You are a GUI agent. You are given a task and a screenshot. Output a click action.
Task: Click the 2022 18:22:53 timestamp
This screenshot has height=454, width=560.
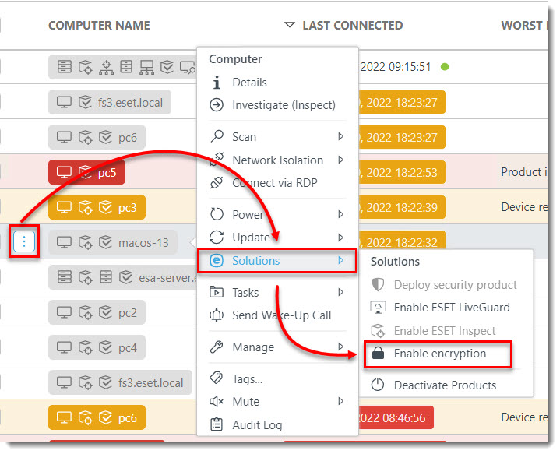click(x=402, y=173)
